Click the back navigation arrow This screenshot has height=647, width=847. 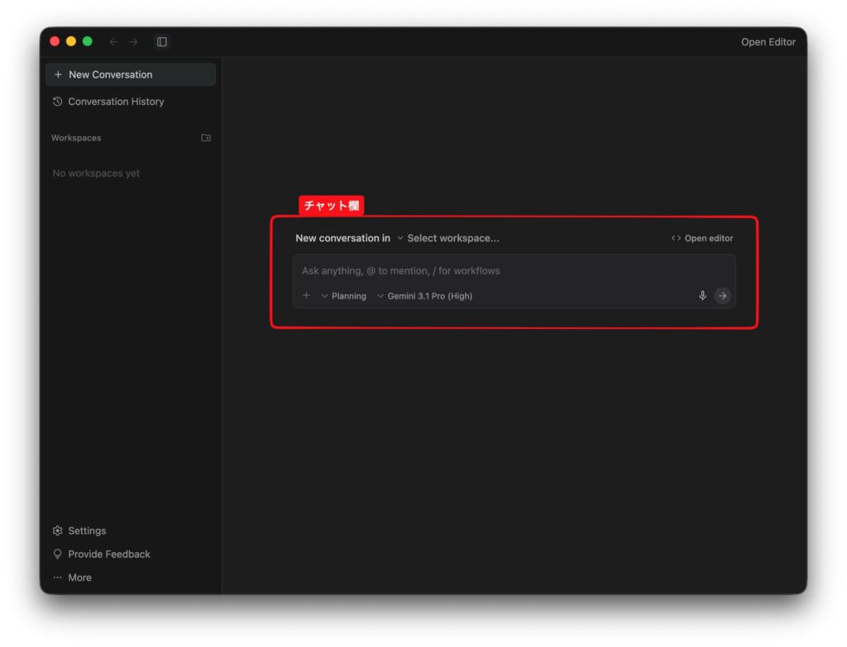(114, 42)
